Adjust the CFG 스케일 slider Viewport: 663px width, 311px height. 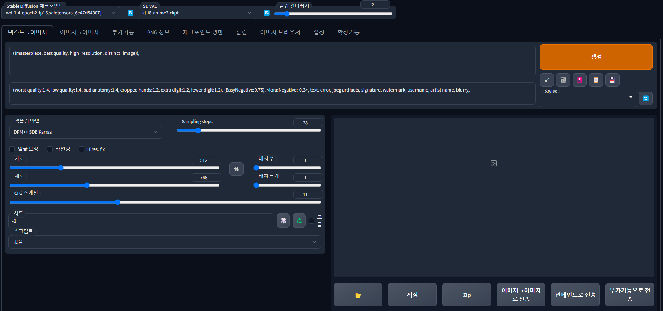point(165,202)
